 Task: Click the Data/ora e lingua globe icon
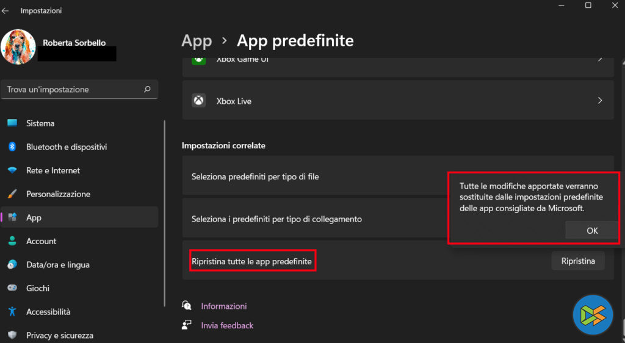pos(12,265)
